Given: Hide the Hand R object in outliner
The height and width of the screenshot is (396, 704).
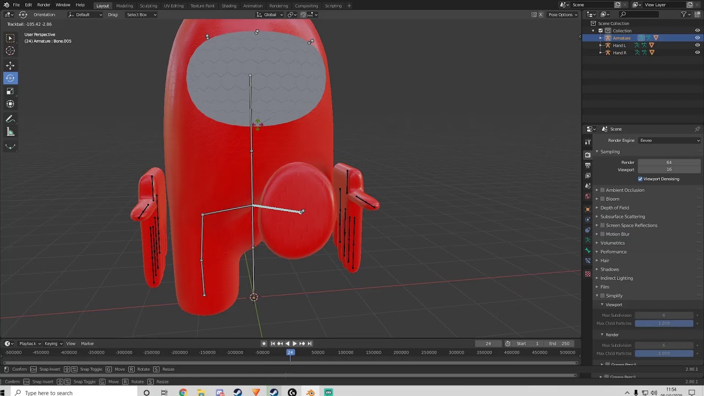Looking at the screenshot, I should 697,53.
